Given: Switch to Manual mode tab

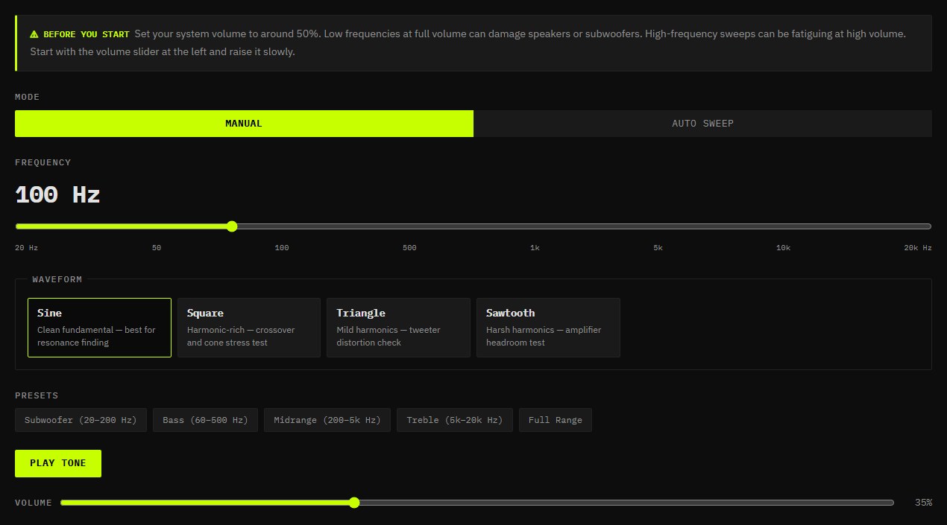Looking at the screenshot, I should click(x=244, y=124).
